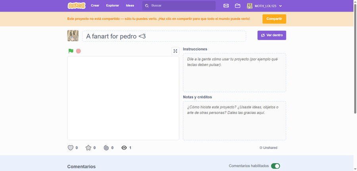Toggle Comentarios habilitados switch off
This screenshot has height=171, width=357.
pyautogui.click(x=276, y=166)
